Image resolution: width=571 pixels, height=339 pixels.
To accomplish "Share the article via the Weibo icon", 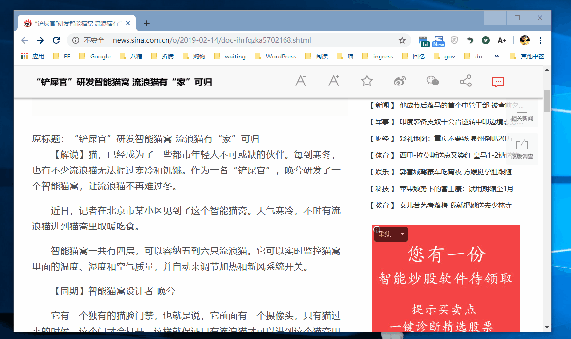I will [x=400, y=81].
